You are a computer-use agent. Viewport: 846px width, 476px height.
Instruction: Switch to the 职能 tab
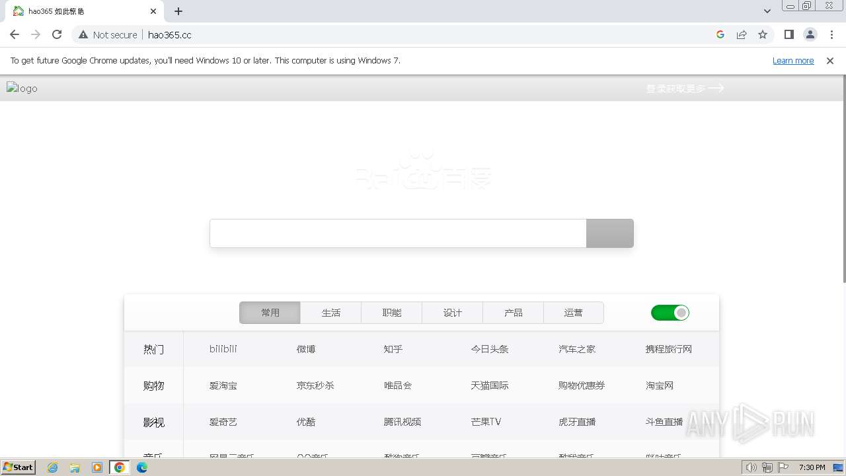(391, 313)
